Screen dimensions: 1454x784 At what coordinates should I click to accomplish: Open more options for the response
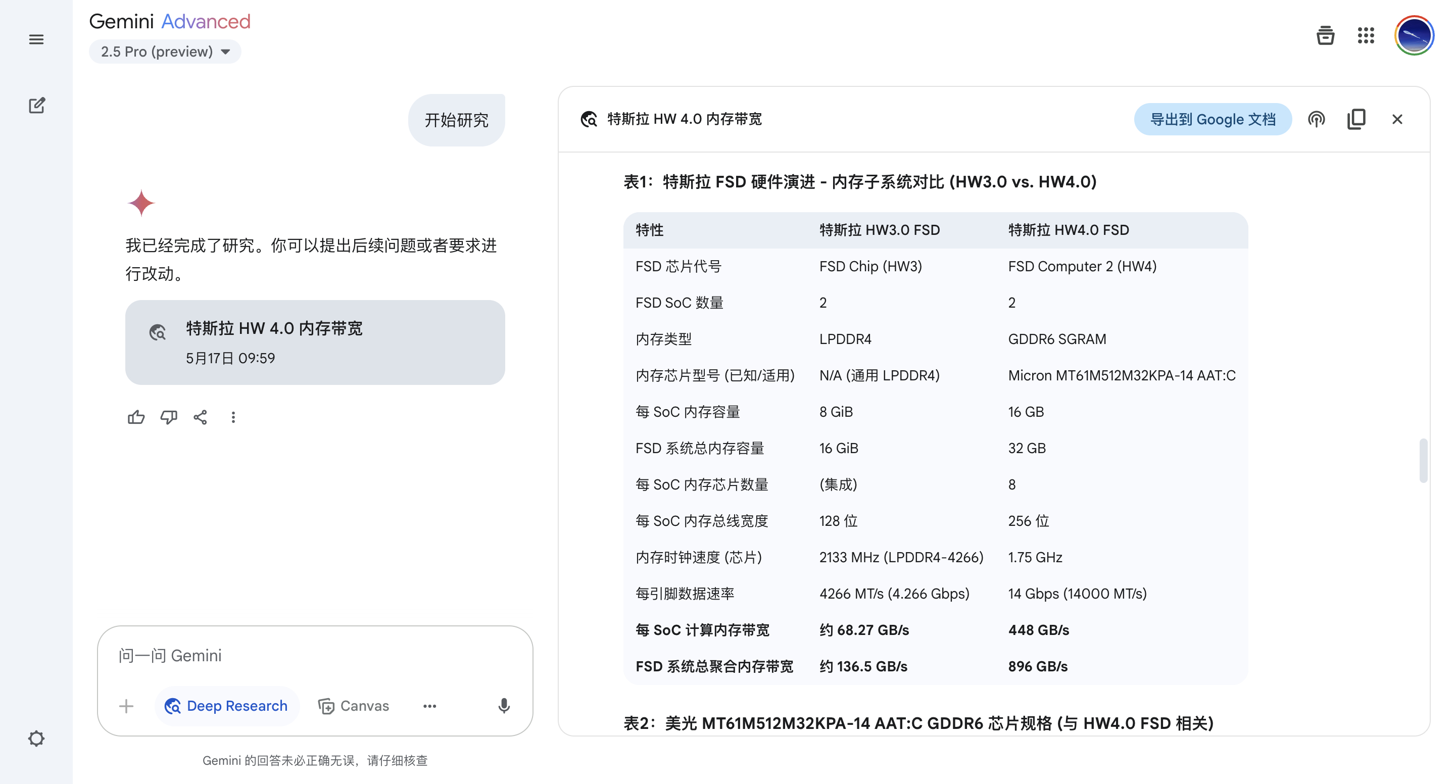click(x=233, y=417)
